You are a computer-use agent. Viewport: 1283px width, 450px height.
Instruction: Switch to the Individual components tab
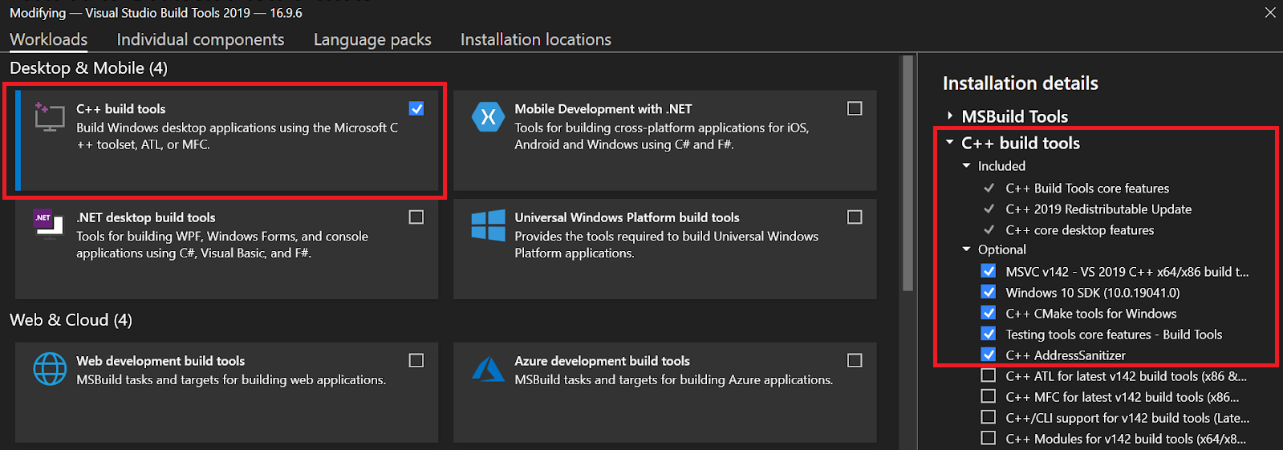(200, 39)
